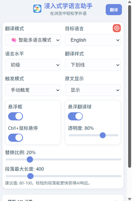
Task: Open the 原文显示 dropdown showing 显示
Action: click(x=93, y=90)
